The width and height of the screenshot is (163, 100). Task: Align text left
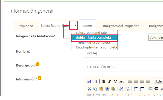coord(130,82)
